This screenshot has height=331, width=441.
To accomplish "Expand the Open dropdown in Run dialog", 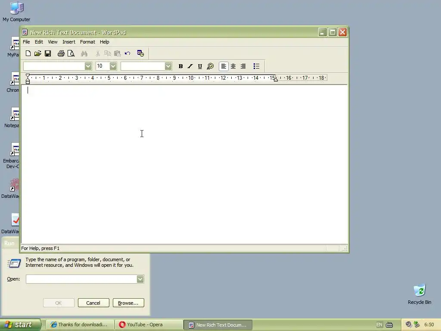I will (x=140, y=279).
